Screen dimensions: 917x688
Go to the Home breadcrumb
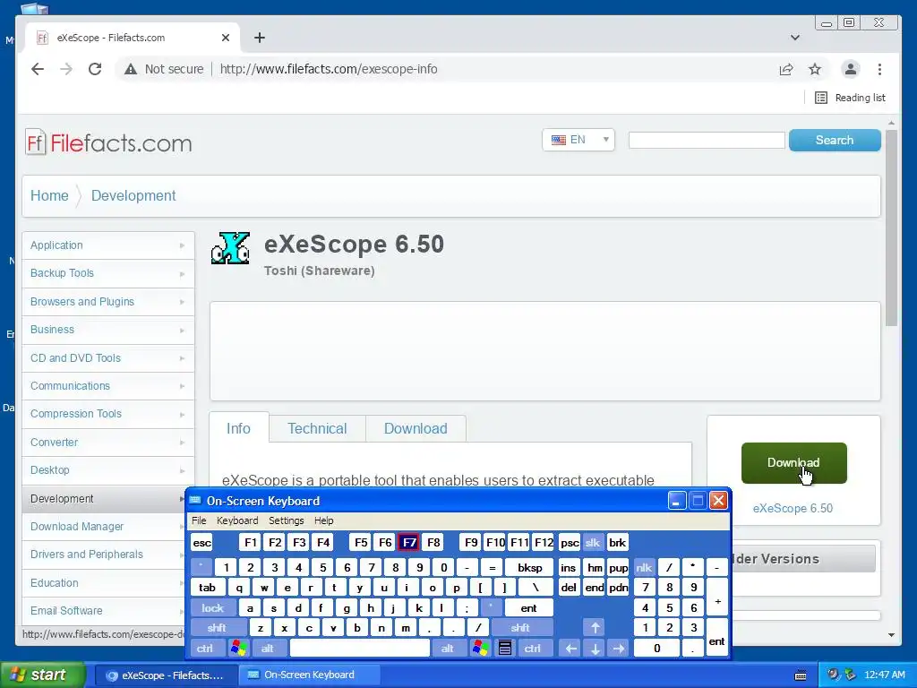tap(49, 195)
